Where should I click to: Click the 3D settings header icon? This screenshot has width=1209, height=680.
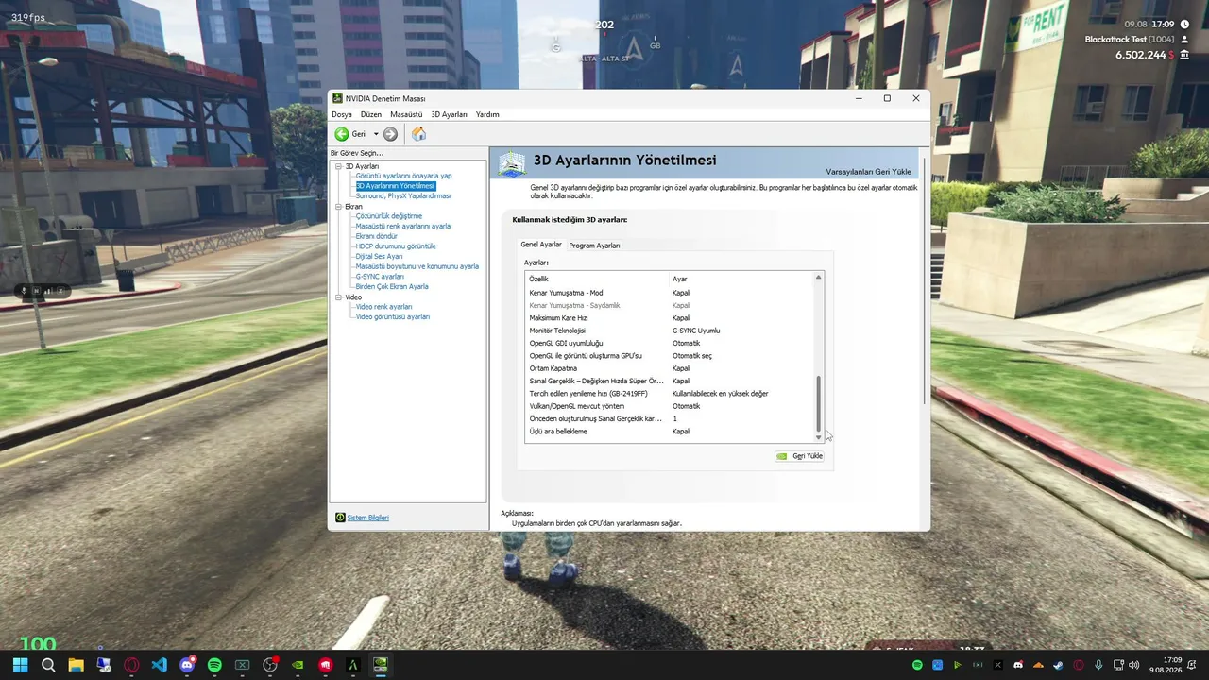(512, 163)
